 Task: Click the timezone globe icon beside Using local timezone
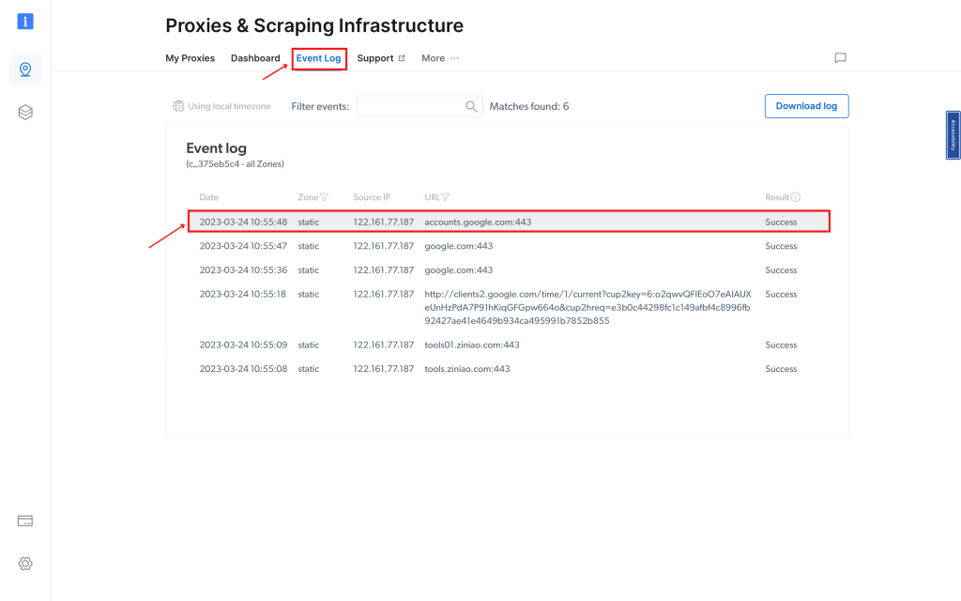click(178, 105)
